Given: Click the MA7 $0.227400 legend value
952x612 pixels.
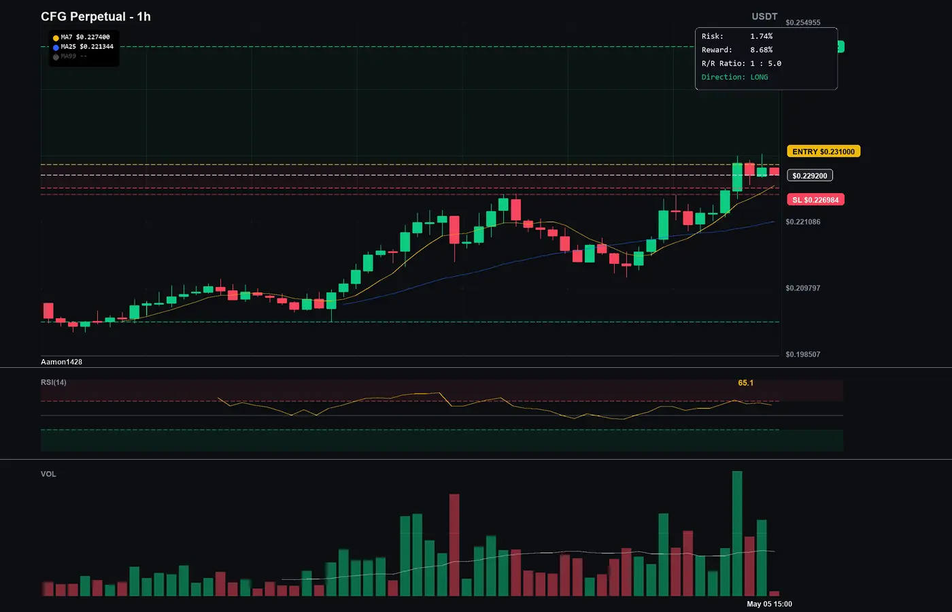Looking at the screenshot, I should [x=85, y=37].
